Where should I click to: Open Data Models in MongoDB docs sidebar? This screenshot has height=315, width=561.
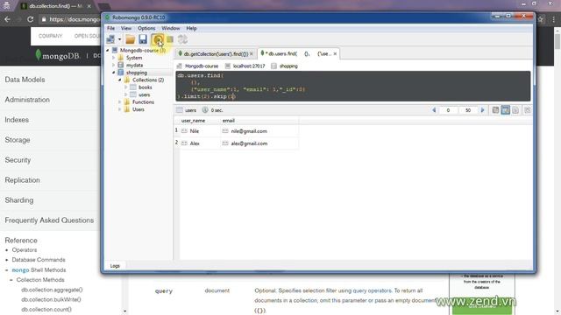(25, 80)
